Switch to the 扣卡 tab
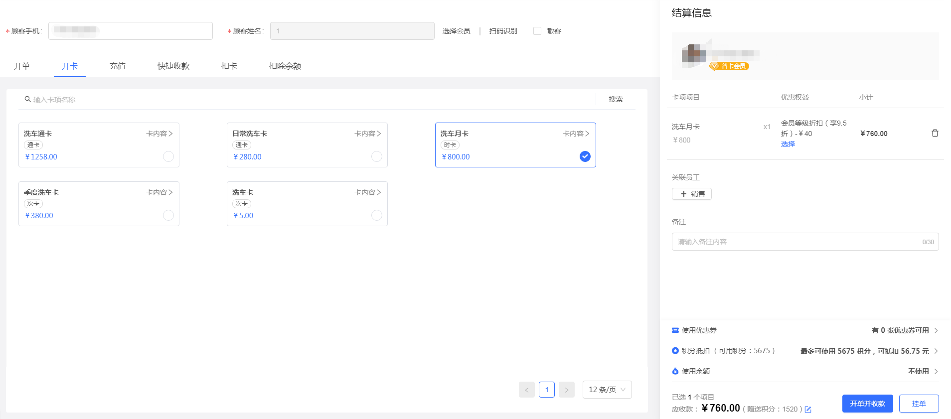The image size is (951, 419). [x=229, y=66]
